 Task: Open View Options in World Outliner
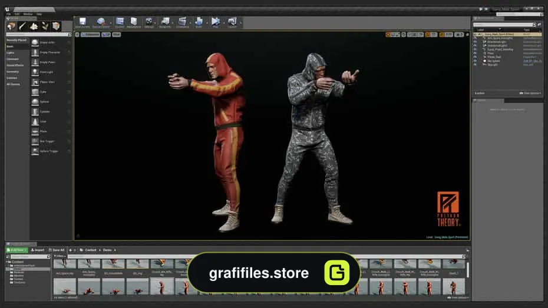click(x=530, y=93)
